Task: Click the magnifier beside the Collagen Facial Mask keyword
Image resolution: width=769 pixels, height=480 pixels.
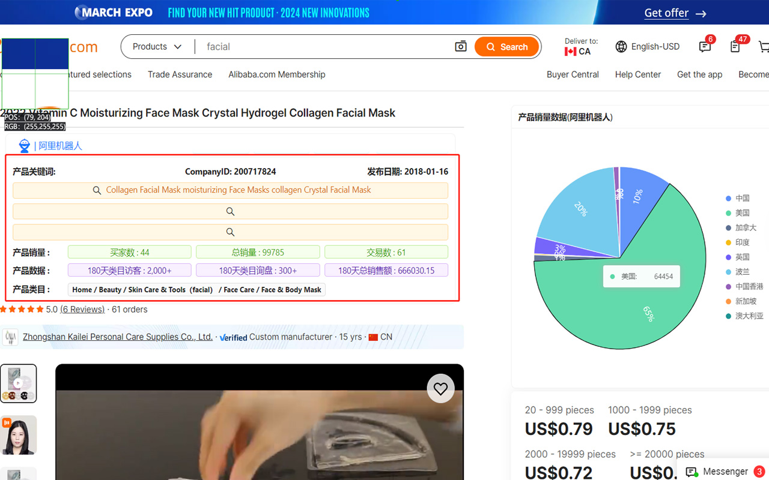Action: tap(97, 190)
